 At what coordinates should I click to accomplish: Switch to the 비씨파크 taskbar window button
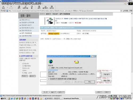(53, 99)
